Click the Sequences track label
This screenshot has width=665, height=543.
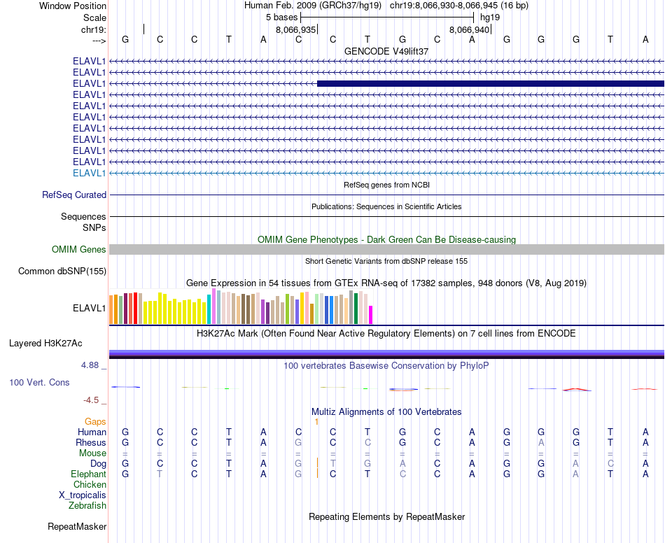[x=83, y=217]
